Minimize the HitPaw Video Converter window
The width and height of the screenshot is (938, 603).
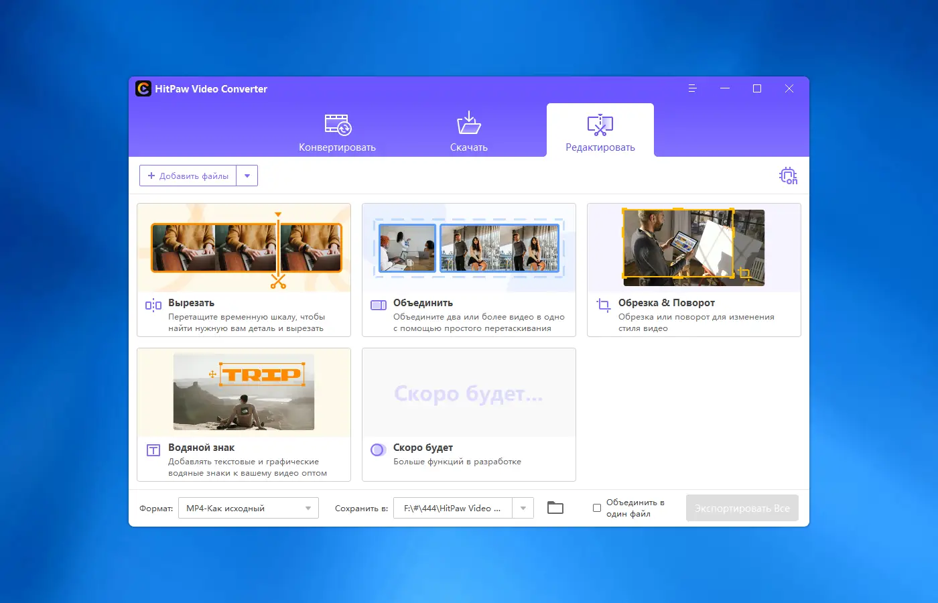(725, 88)
